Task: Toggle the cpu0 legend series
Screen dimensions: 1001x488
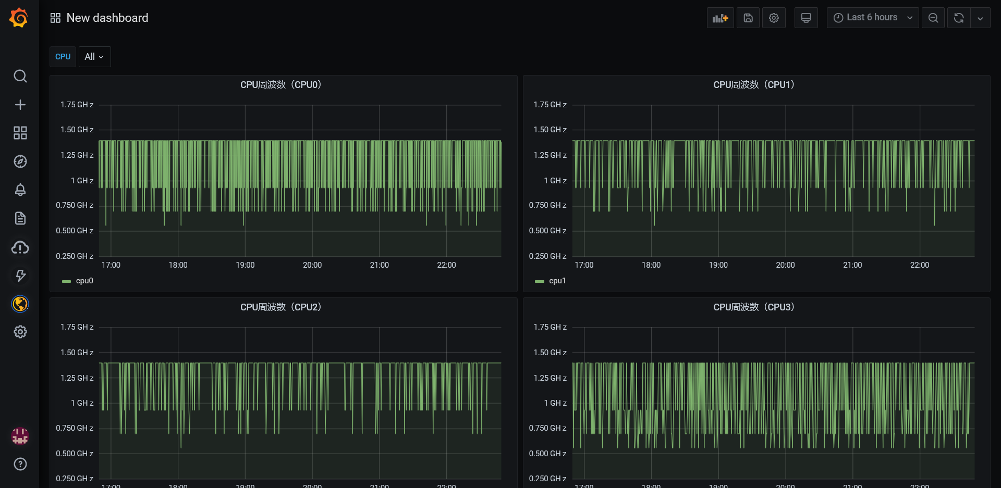Action: 84,281
